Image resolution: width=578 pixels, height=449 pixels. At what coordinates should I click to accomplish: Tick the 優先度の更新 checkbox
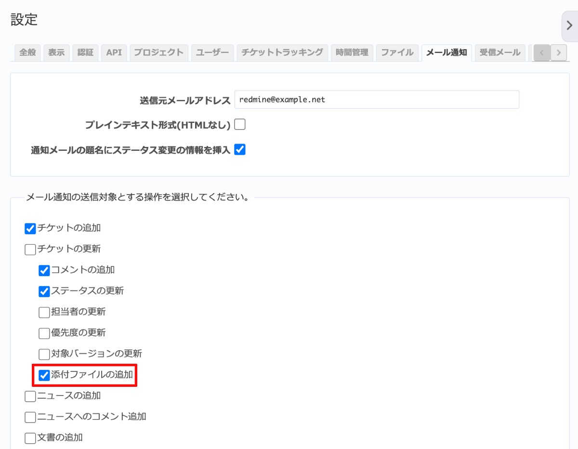click(44, 333)
